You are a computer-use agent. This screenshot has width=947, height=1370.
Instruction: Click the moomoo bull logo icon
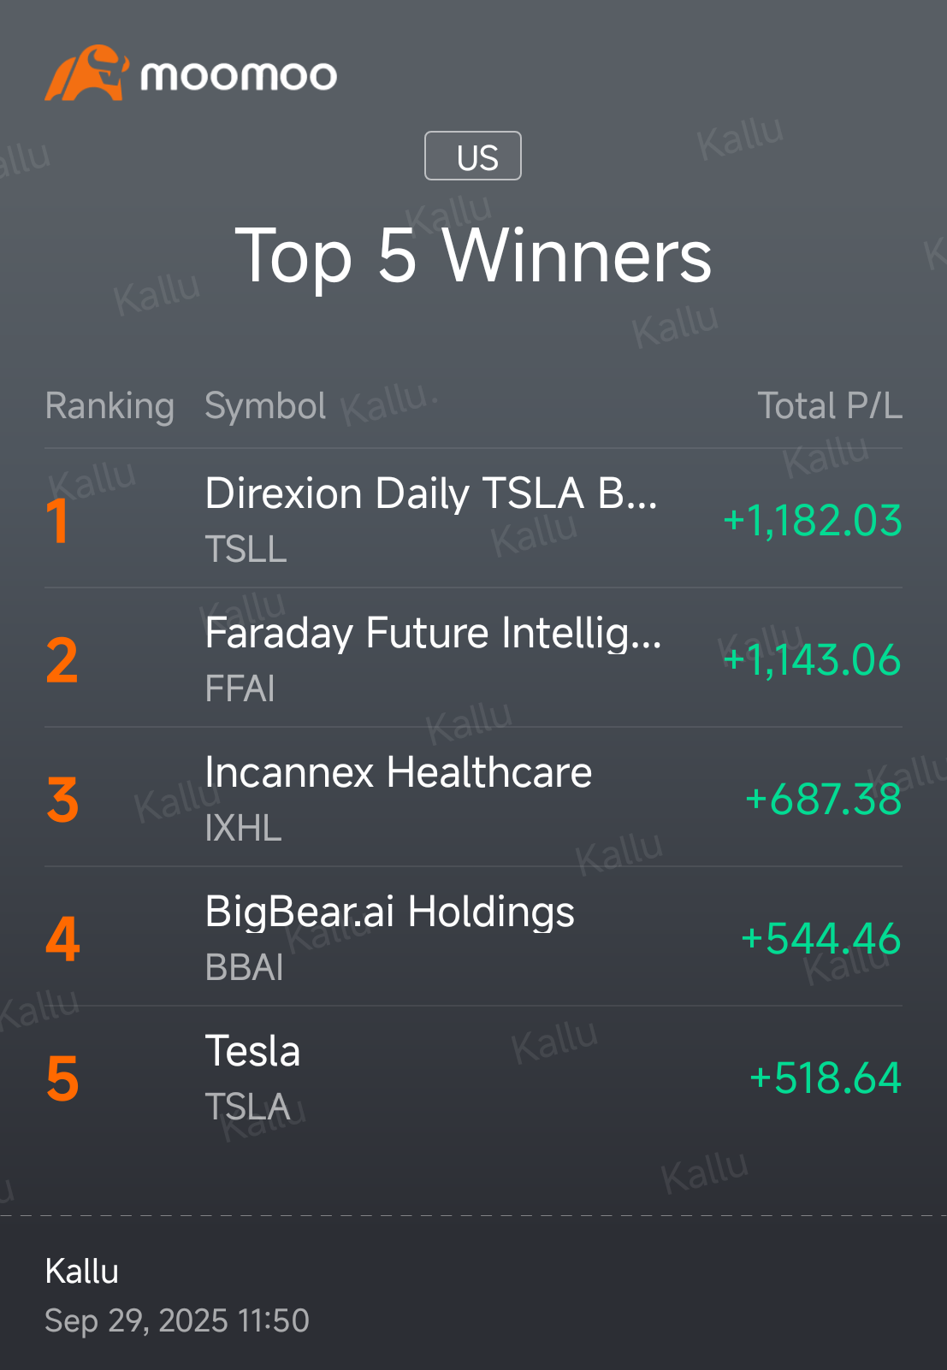coord(86,73)
